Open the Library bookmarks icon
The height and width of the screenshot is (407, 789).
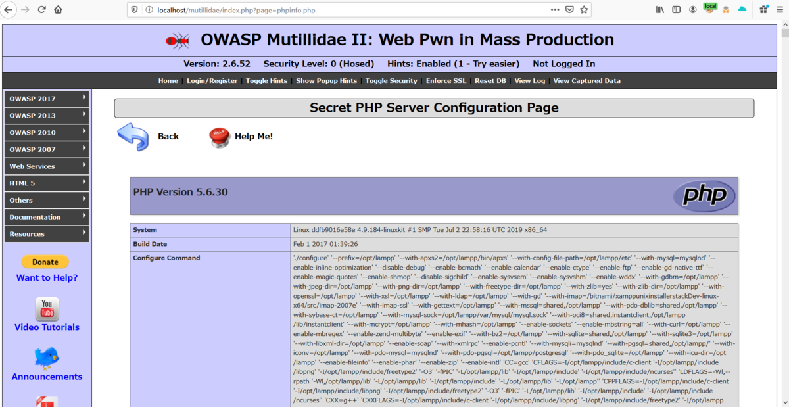659,10
